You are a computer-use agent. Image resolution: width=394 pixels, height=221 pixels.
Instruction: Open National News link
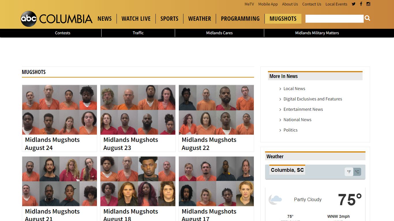pos(297,120)
